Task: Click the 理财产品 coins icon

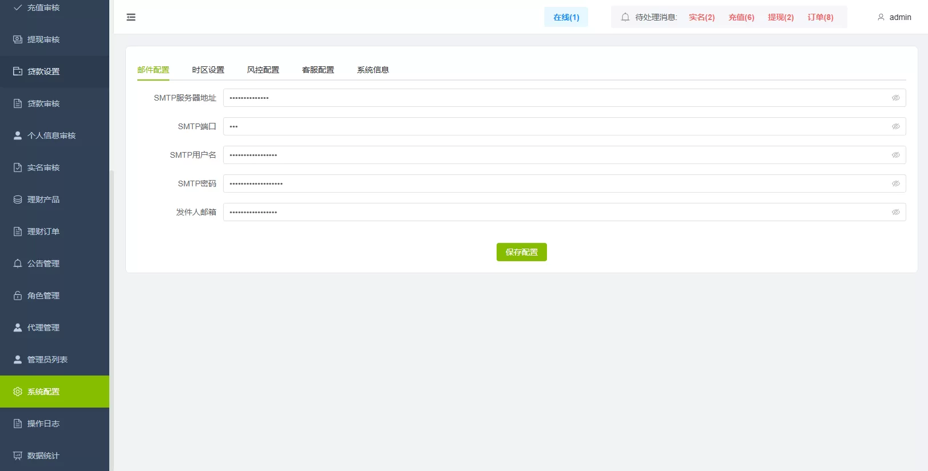Action: point(18,199)
